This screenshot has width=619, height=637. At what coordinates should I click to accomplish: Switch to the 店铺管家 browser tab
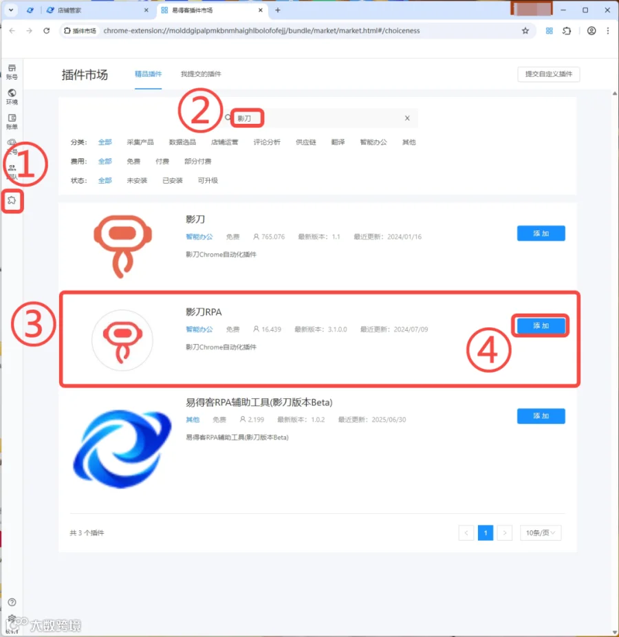pos(98,10)
